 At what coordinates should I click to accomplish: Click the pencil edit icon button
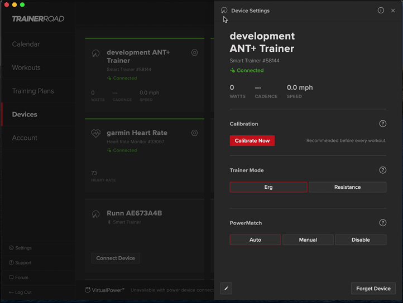226,289
